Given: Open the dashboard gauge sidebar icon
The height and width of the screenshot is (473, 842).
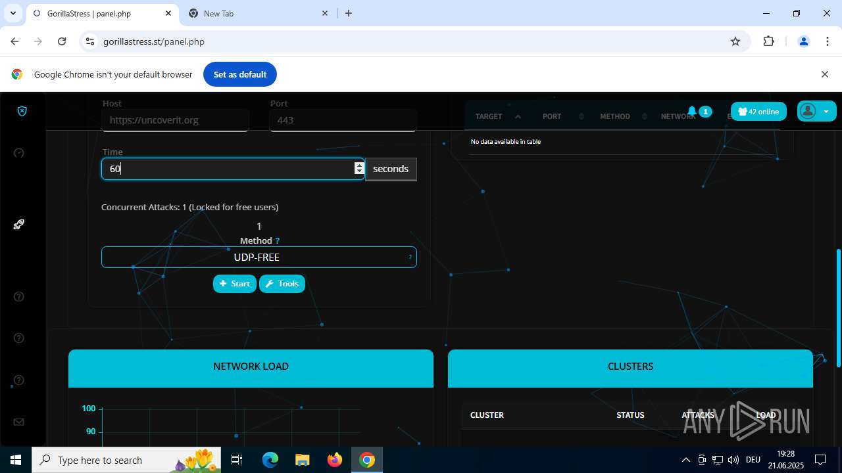Looking at the screenshot, I should click(19, 153).
